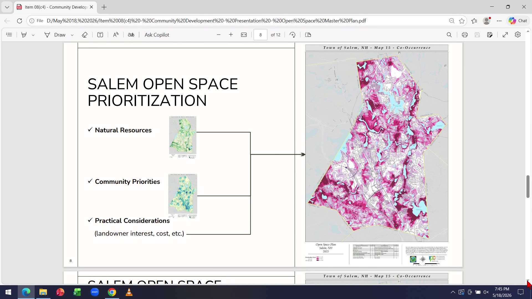Open Find in PDF search
Image resolution: width=532 pixels, height=299 pixels.
449,35
